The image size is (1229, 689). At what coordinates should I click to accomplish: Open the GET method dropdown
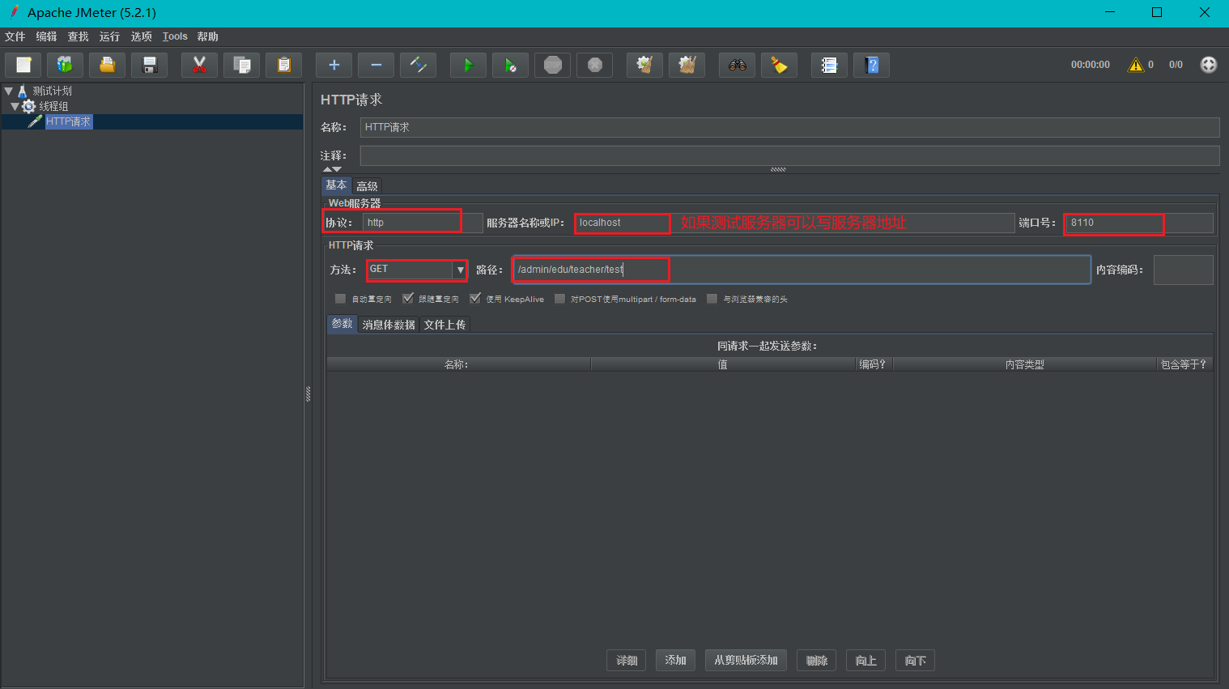[x=459, y=269]
